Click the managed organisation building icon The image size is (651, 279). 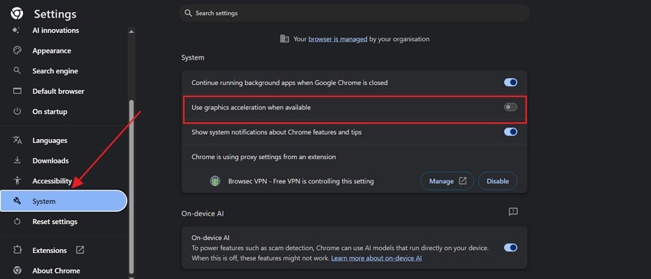coord(284,39)
